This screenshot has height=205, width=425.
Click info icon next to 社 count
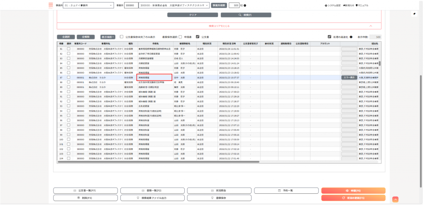click(x=245, y=5)
